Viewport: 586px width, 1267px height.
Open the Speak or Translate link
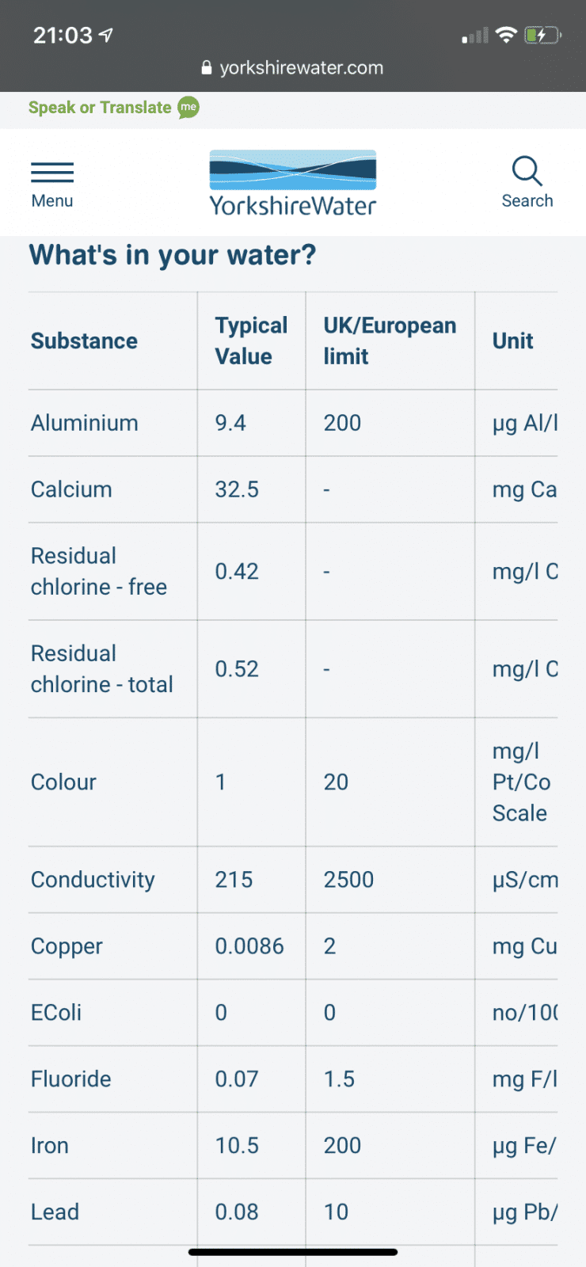pos(100,108)
